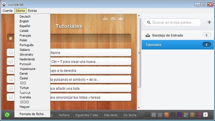Check the box for task ending 'itarme'
The image size is (215, 121).
pos(11,52)
